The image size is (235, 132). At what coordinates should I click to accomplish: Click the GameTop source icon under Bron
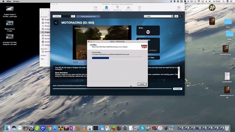[148, 32]
